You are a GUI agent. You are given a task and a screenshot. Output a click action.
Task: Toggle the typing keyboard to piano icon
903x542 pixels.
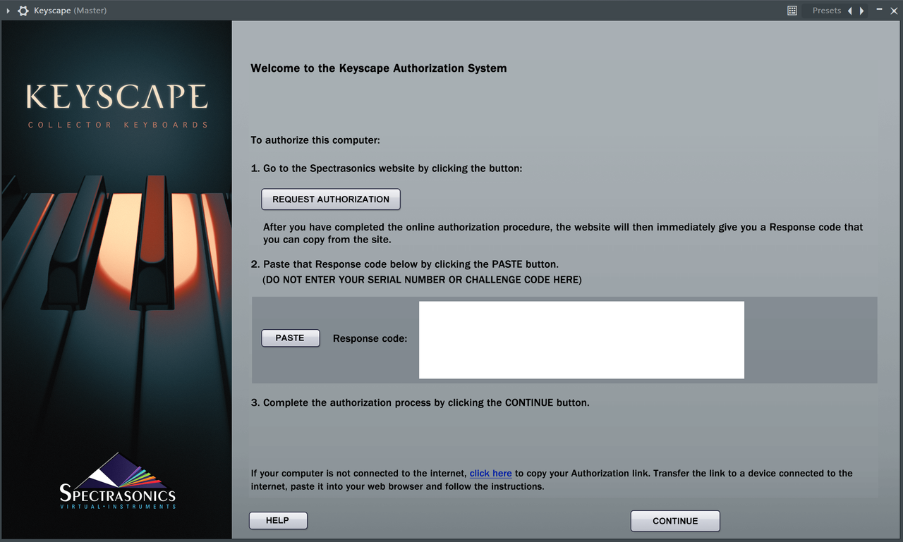pos(792,11)
